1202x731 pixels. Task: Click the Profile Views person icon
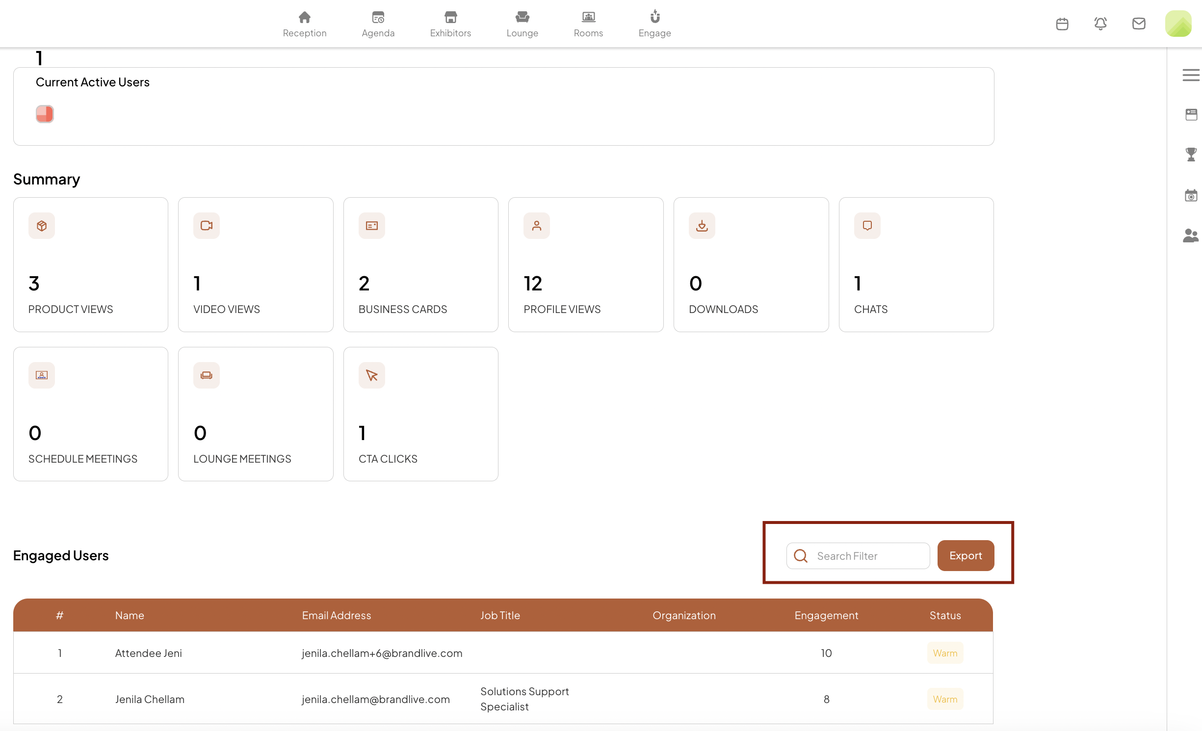(537, 226)
